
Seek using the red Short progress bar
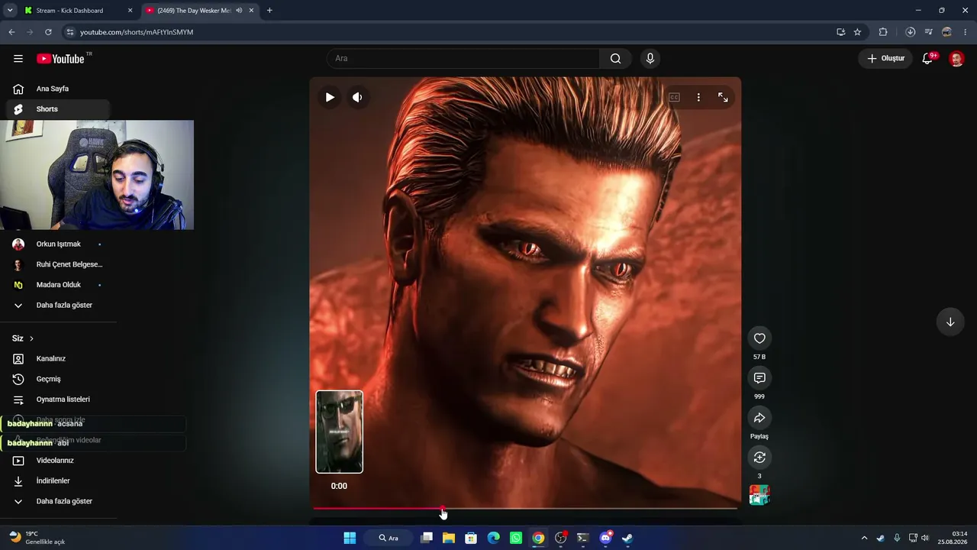click(x=525, y=509)
